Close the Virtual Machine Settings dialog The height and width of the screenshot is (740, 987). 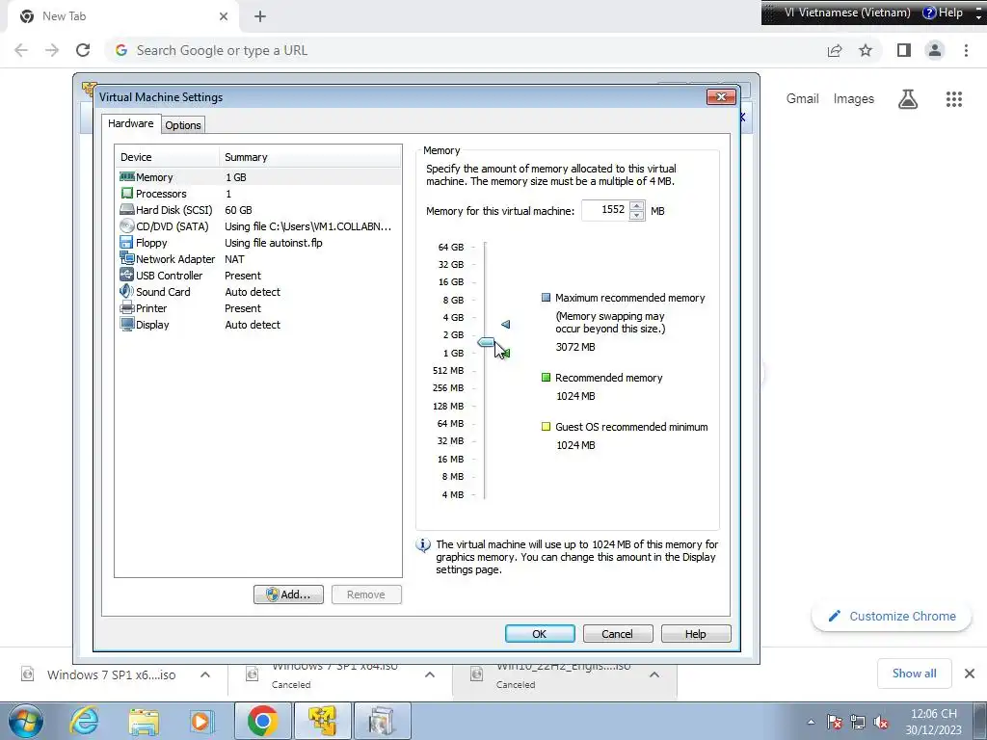click(x=721, y=96)
